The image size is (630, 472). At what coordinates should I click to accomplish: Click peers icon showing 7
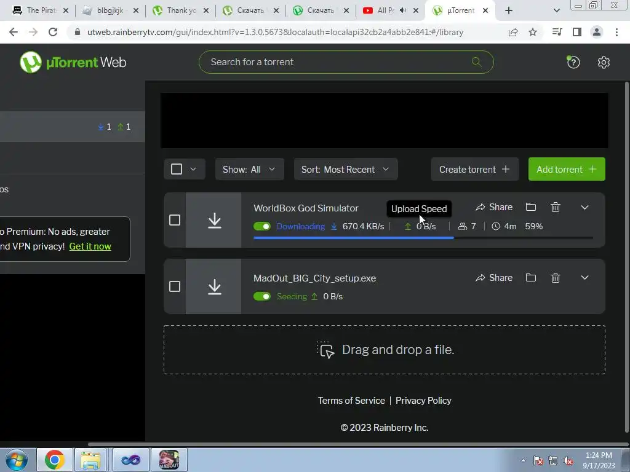pyautogui.click(x=463, y=226)
